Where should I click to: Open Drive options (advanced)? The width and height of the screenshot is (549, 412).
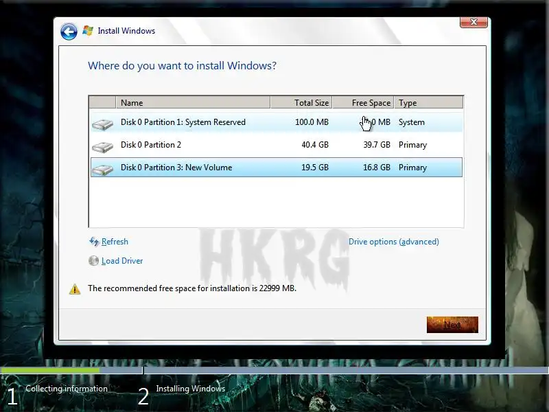point(393,242)
